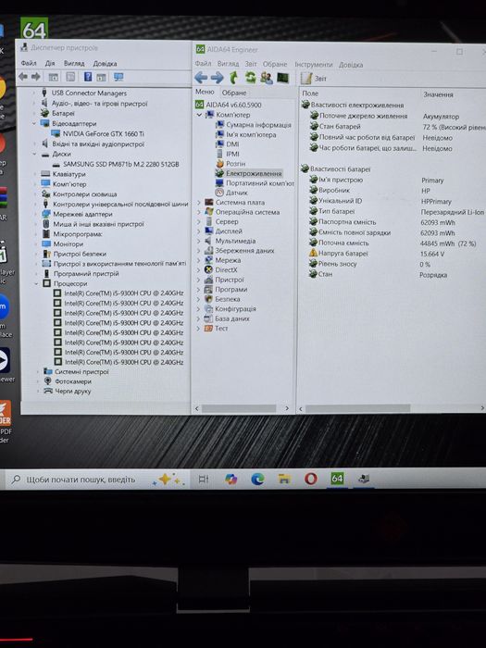The width and height of the screenshot is (486, 648).
Task: Collapse the Комп'ютер node in AIDA64
Action: coord(199,115)
